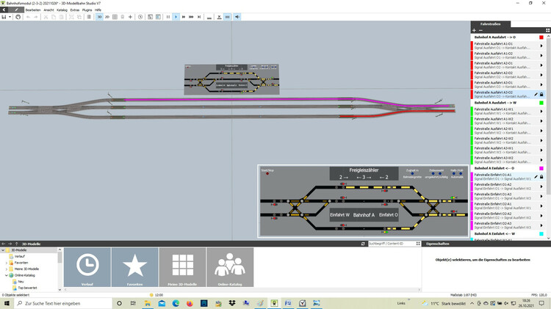
Task: Expand the Favoriten tree node
Action: pyautogui.click(x=7, y=261)
